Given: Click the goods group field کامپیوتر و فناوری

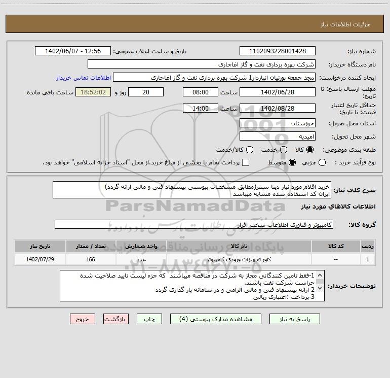Looking at the screenshot, I should [194, 224].
